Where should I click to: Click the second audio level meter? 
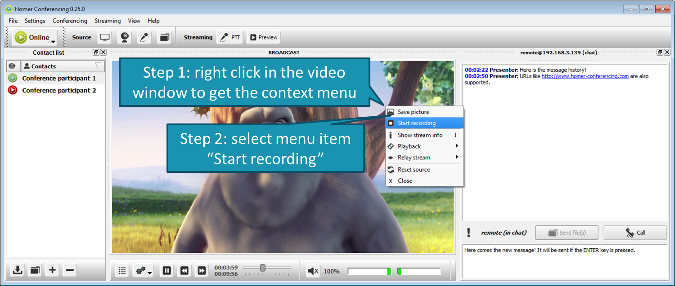click(418, 271)
